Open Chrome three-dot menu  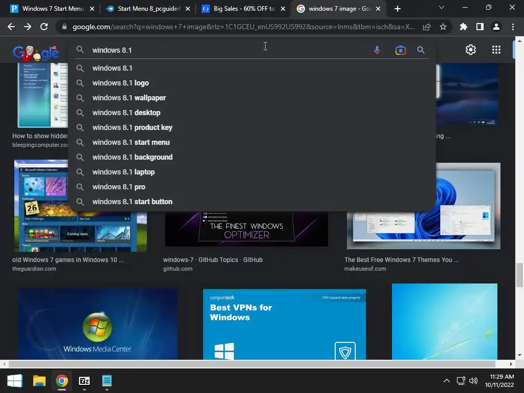(513, 27)
